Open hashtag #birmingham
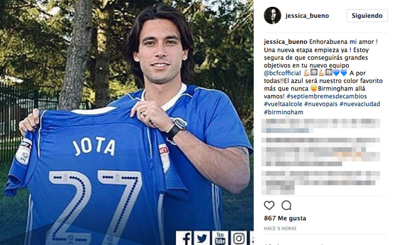Image resolution: width=396 pixels, height=245 pixels. coord(284,112)
